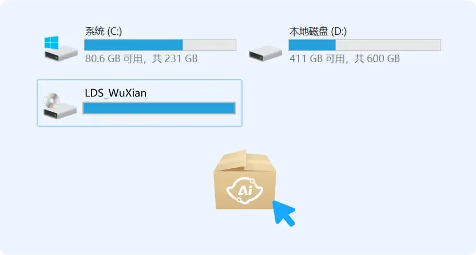Select the highlighted LDS_WuXian drive tile
476x255 pixels.
[x=140, y=103]
